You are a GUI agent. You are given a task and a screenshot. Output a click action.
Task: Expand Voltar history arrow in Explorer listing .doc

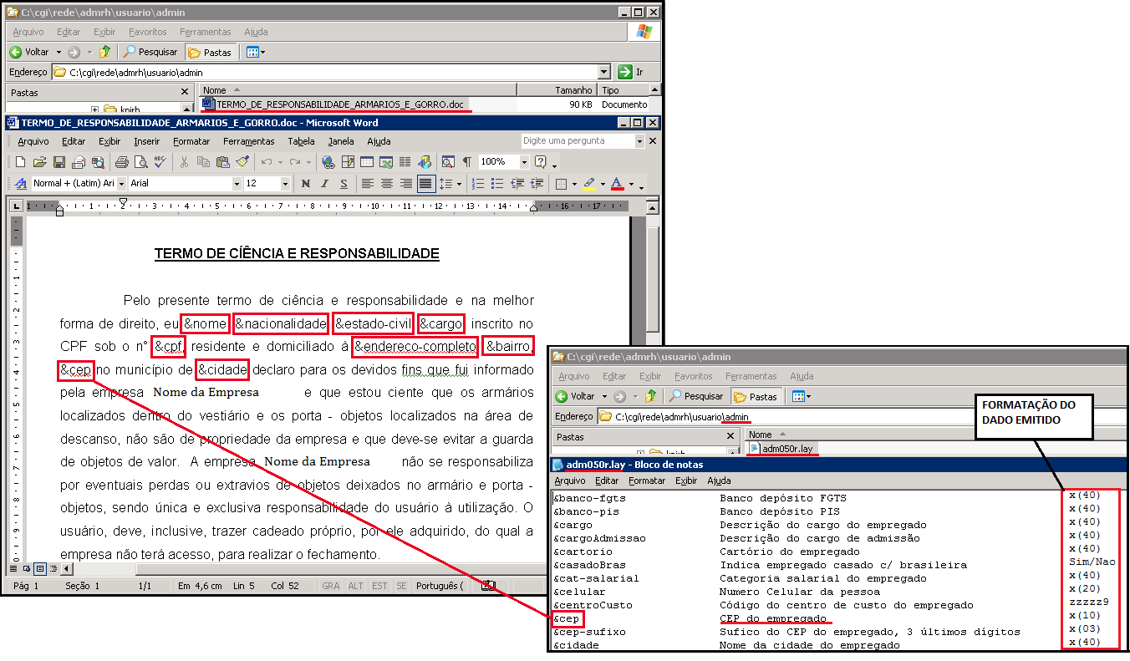(58, 52)
